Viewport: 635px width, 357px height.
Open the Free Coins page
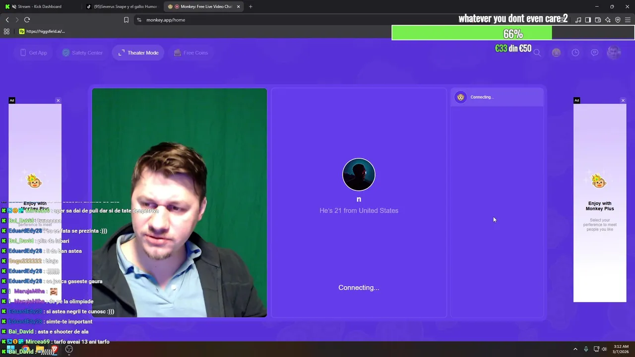191,53
